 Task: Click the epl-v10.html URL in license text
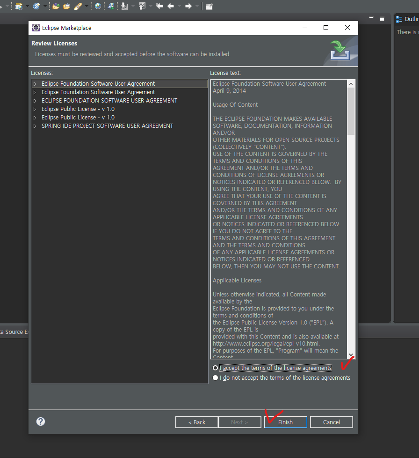[x=266, y=344]
